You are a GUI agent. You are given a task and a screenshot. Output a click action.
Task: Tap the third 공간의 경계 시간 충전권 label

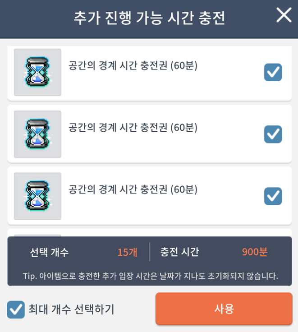(x=133, y=189)
